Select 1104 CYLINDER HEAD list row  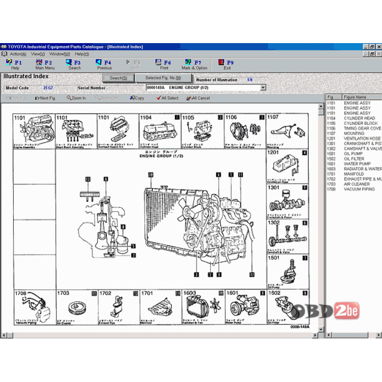coord(354,119)
